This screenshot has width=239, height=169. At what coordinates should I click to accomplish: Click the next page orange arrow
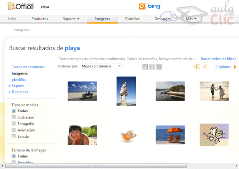coord(235,67)
